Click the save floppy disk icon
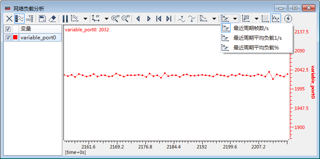This screenshot has width=320, height=159. coord(42,19)
